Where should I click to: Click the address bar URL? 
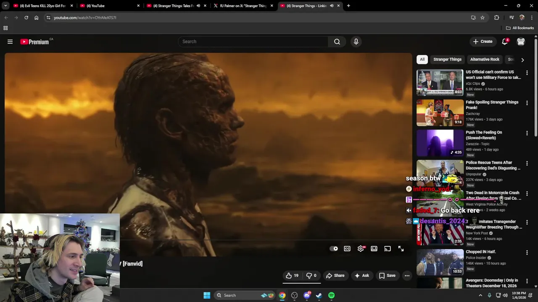pos(85,18)
